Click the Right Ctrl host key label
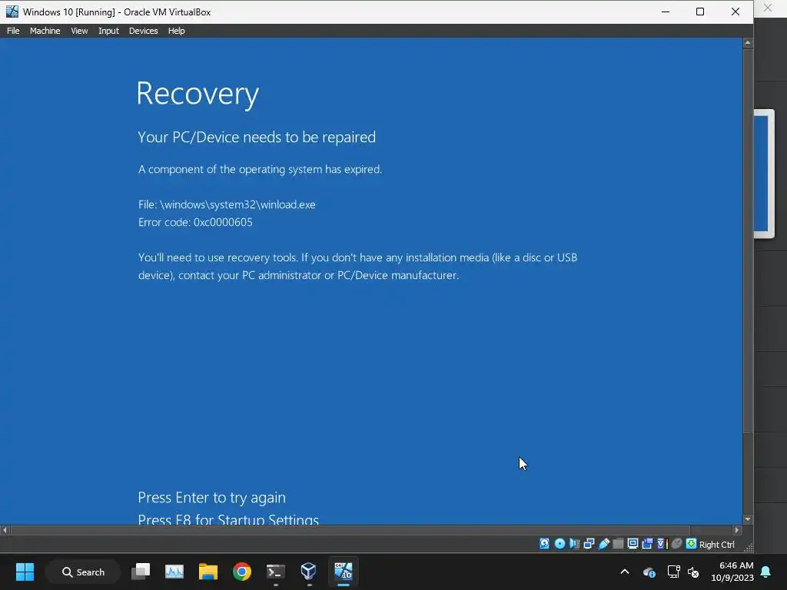This screenshot has width=787, height=590. [717, 545]
